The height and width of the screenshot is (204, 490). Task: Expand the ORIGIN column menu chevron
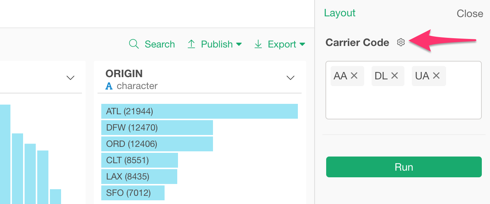(x=290, y=78)
